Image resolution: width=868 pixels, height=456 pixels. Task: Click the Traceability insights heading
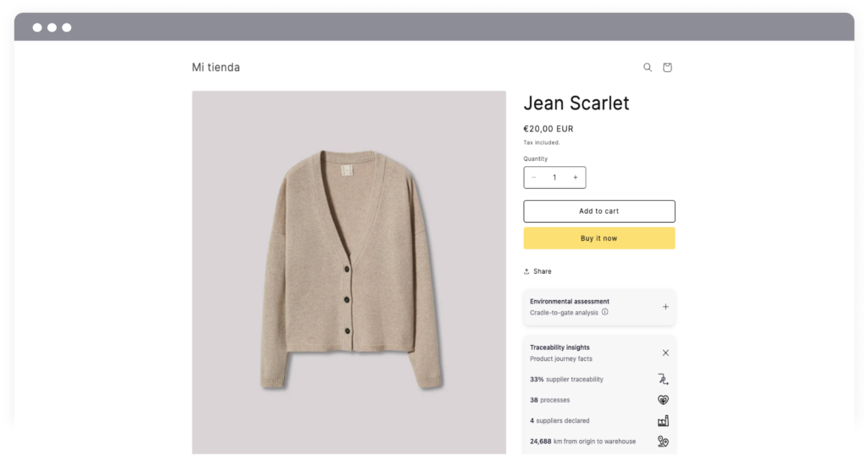click(x=559, y=348)
